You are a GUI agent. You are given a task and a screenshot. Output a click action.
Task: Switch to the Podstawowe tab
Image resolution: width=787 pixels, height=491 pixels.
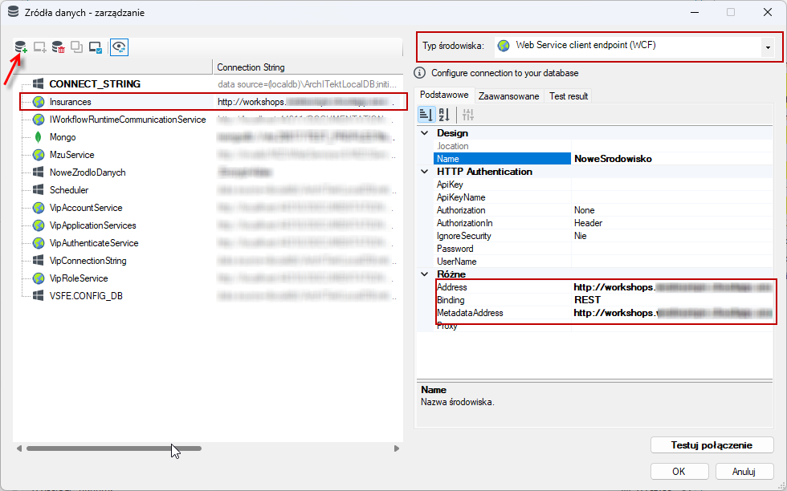(x=444, y=95)
